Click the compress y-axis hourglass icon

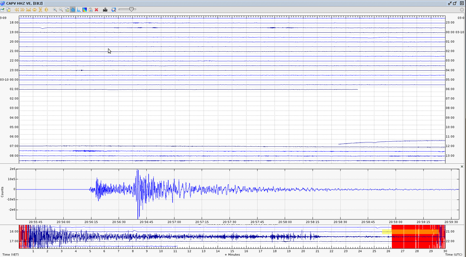40,10
